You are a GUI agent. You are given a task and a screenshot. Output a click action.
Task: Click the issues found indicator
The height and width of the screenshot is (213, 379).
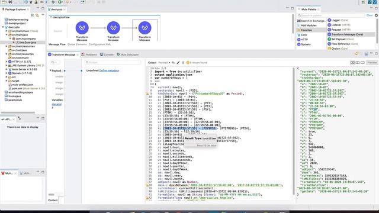197,63
